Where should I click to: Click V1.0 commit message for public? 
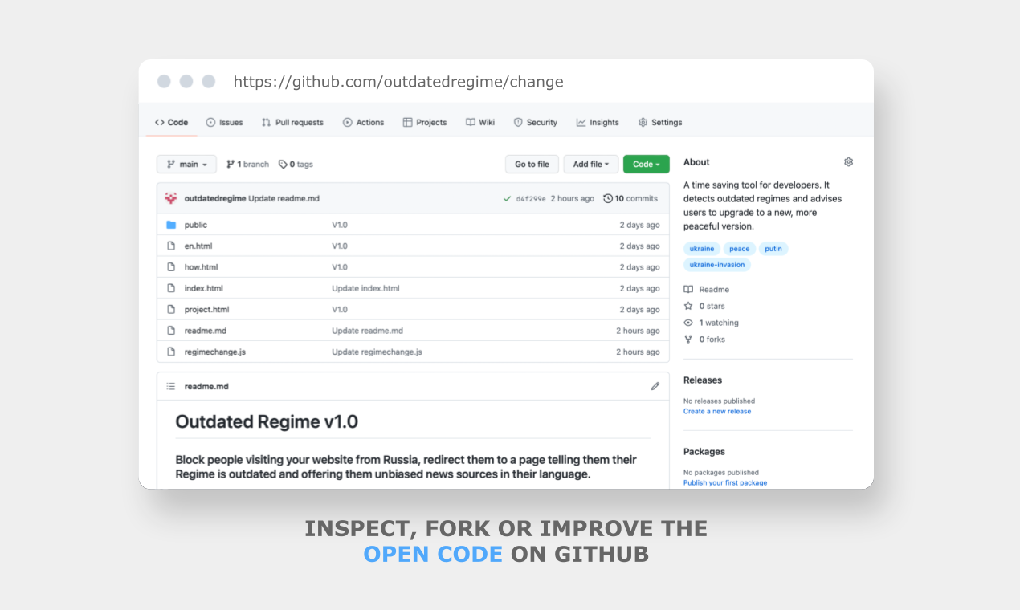(340, 225)
